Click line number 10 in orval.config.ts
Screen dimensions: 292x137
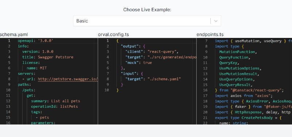(107, 90)
